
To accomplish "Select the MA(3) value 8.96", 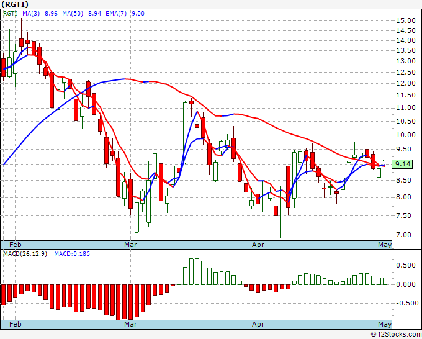I will (x=51, y=14).
